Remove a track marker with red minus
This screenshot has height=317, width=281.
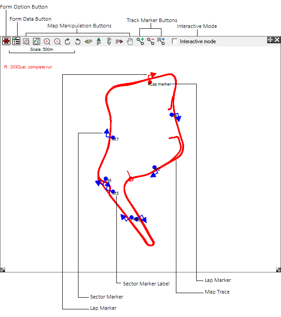pyautogui.click(x=151, y=41)
